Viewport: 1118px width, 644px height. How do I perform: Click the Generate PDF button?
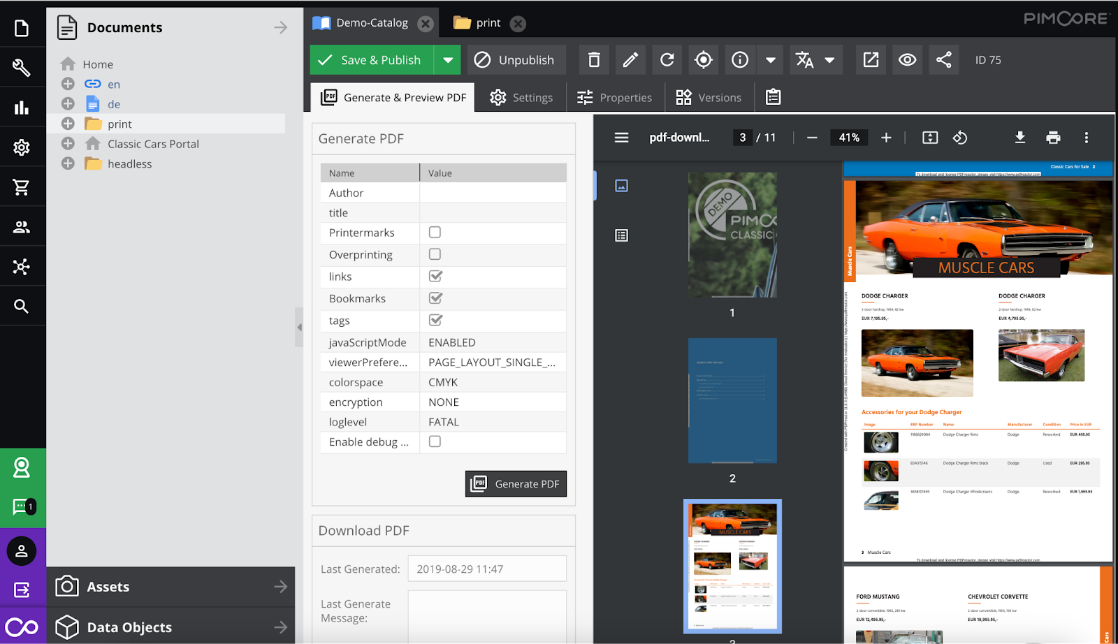click(516, 484)
